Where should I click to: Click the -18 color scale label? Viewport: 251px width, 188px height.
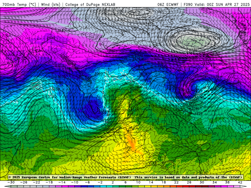49,182
